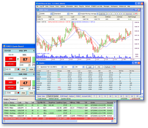Click the Trade Server status bar entry
This screenshot has width=148, height=128.
(42, 99)
